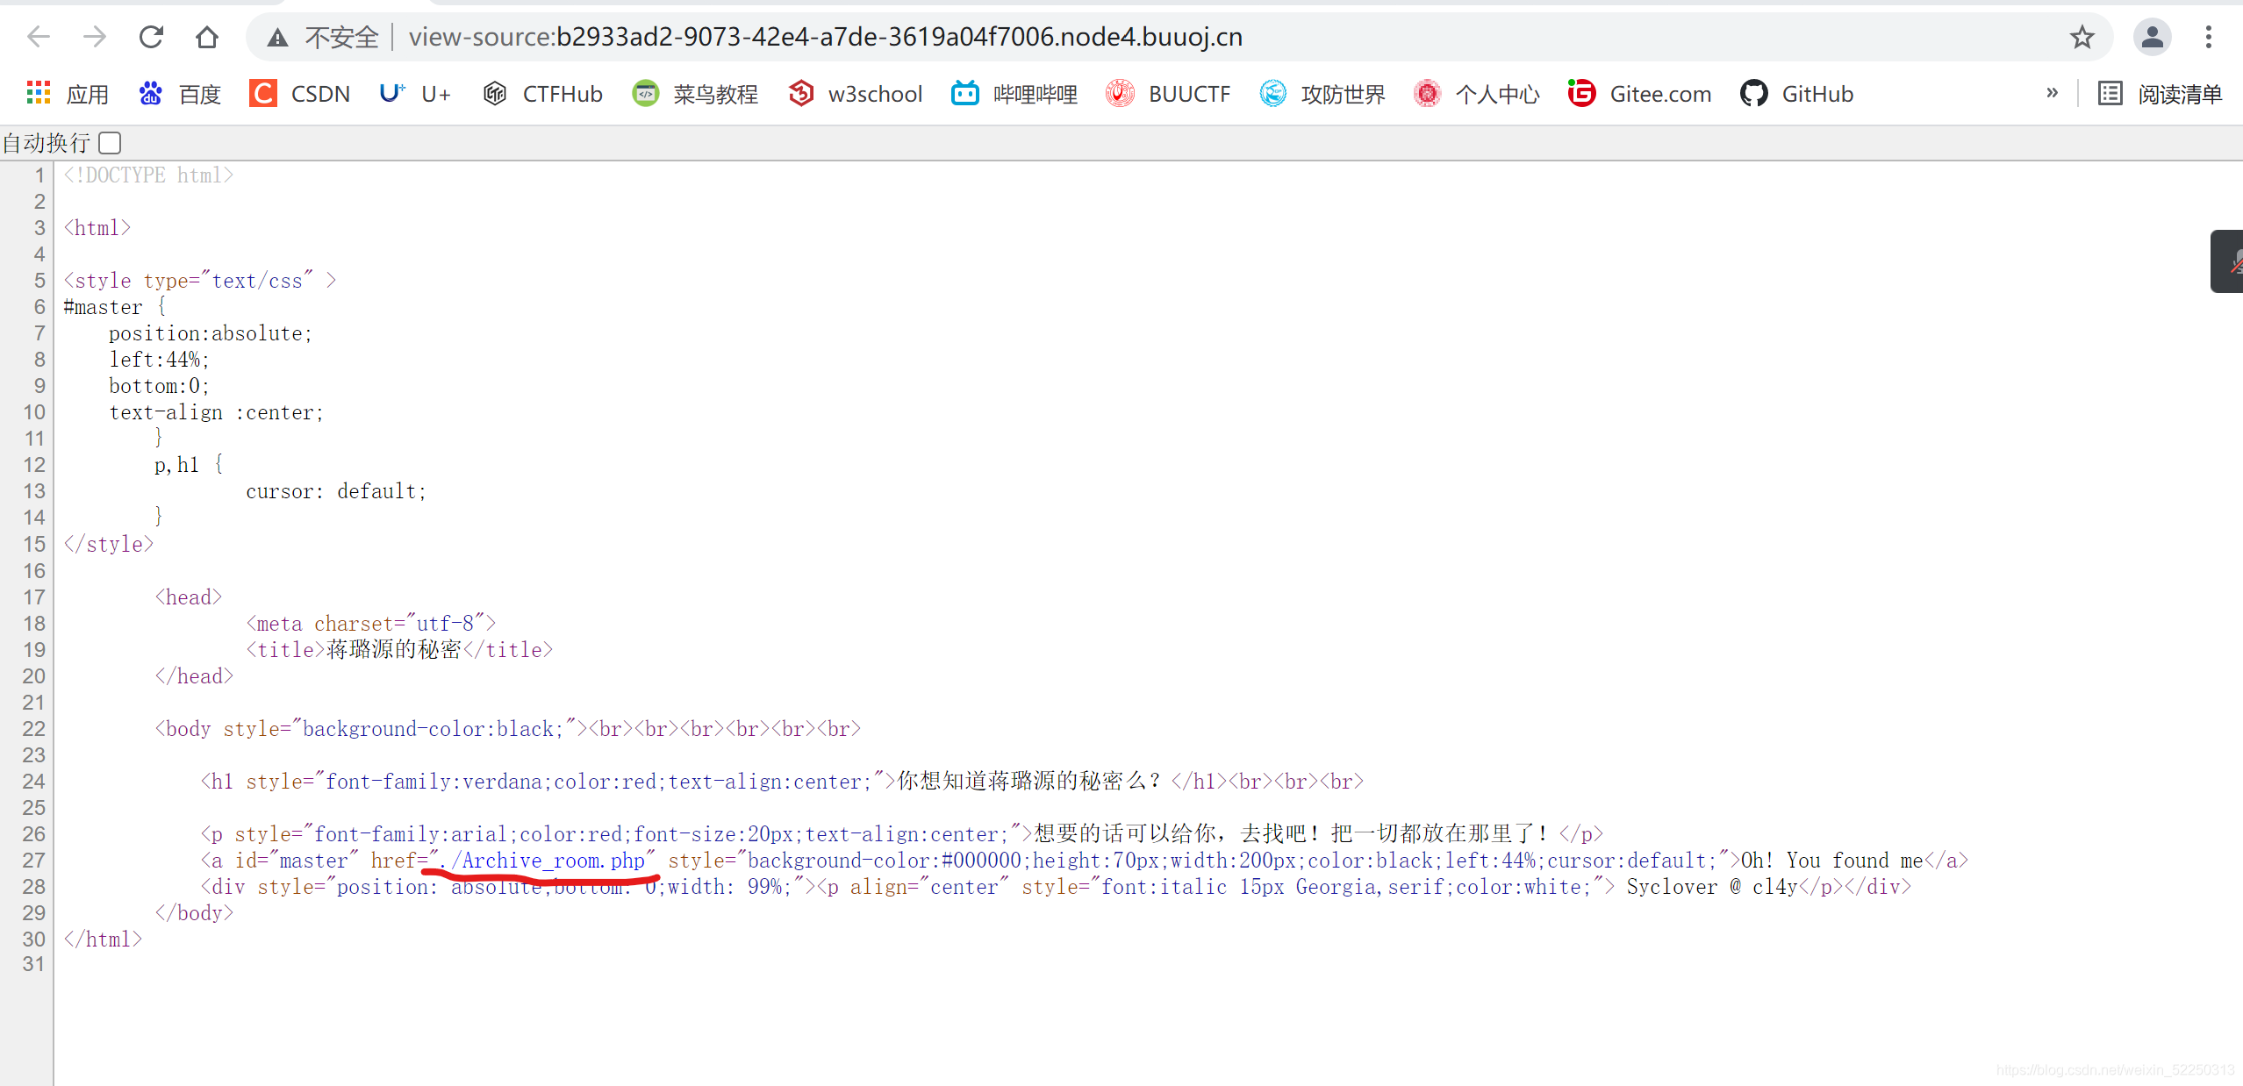Open the Gitee.com bookmark
Screen dimensions: 2243x1086
[x=1639, y=93]
